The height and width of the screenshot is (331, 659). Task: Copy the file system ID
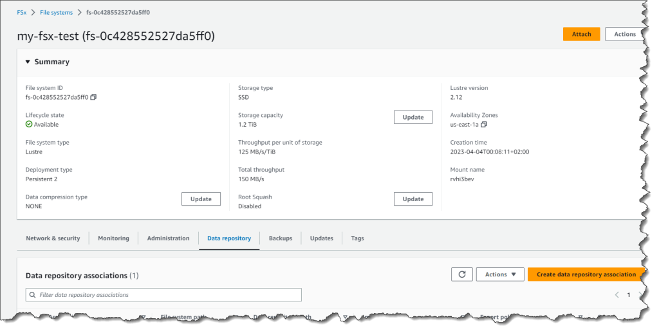click(93, 97)
